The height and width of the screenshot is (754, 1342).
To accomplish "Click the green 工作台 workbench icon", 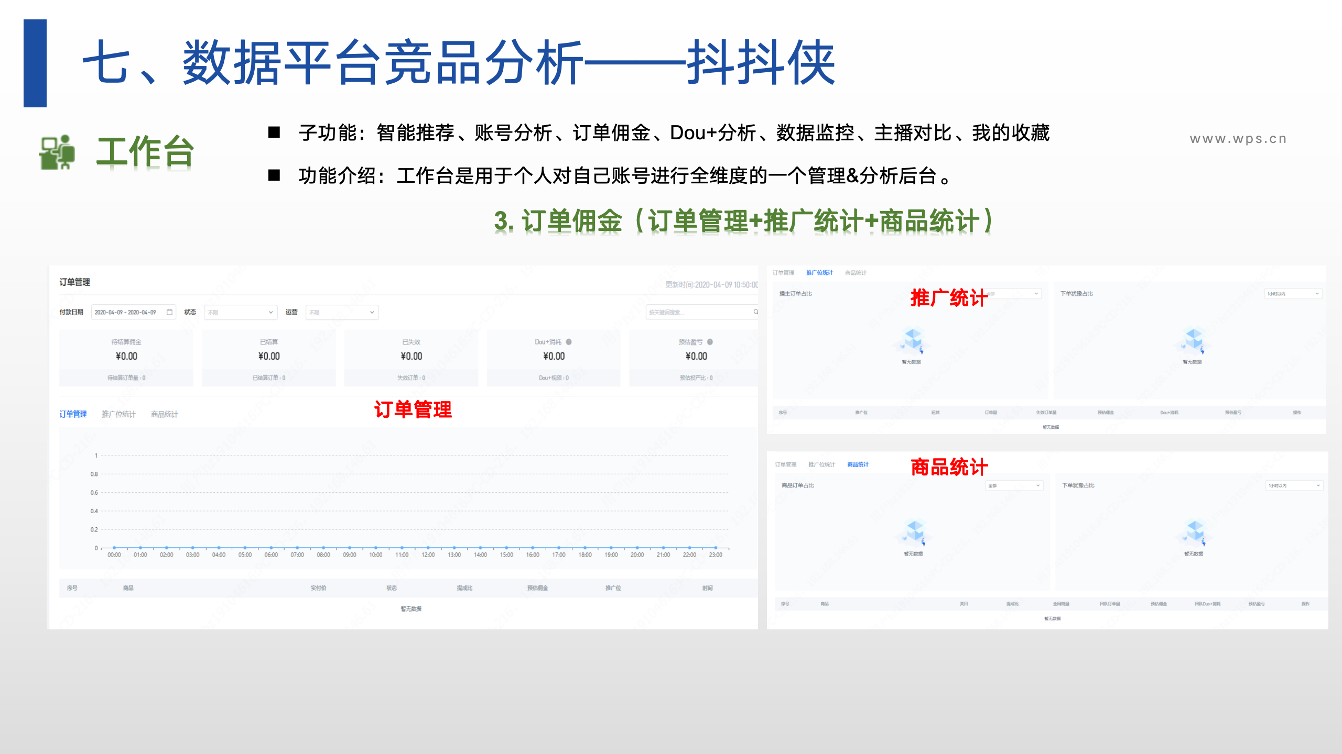I will (x=57, y=152).
